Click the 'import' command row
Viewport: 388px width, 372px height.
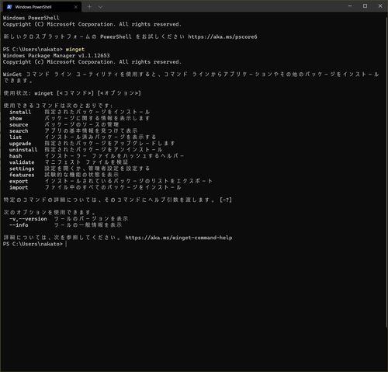click(95, 187)
